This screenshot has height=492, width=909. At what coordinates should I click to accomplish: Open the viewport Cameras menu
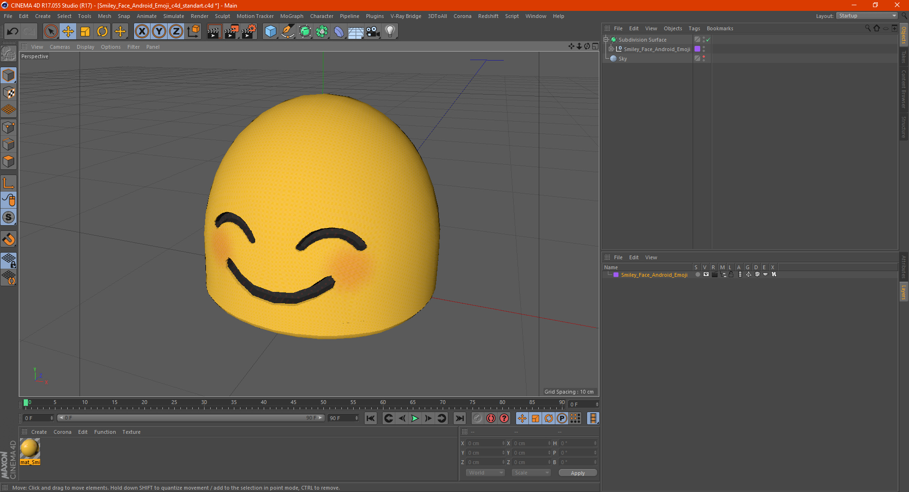click(x=60, y=47)
